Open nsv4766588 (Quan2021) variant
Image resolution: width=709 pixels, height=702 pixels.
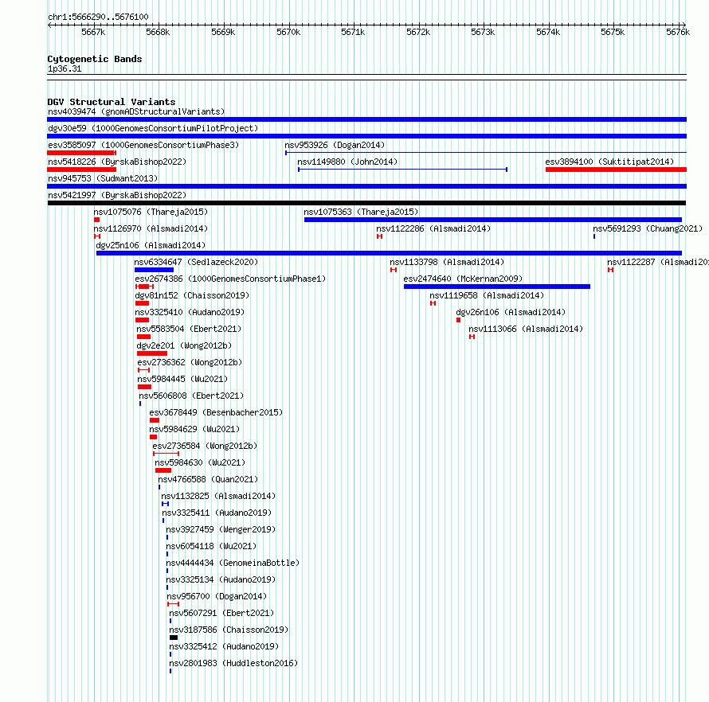208,479
